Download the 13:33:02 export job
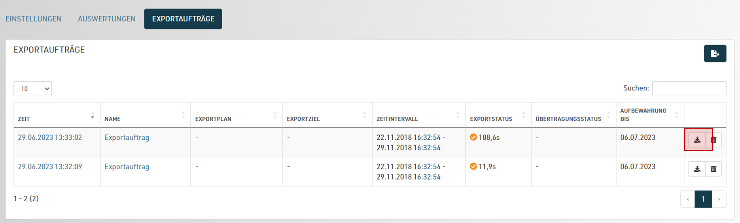The width and height of the screenshot is (740, 223). [697, 140]
